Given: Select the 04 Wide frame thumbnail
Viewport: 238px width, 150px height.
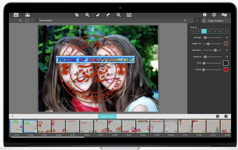Looking at the screenshot, I should click(x=115, y=126).
